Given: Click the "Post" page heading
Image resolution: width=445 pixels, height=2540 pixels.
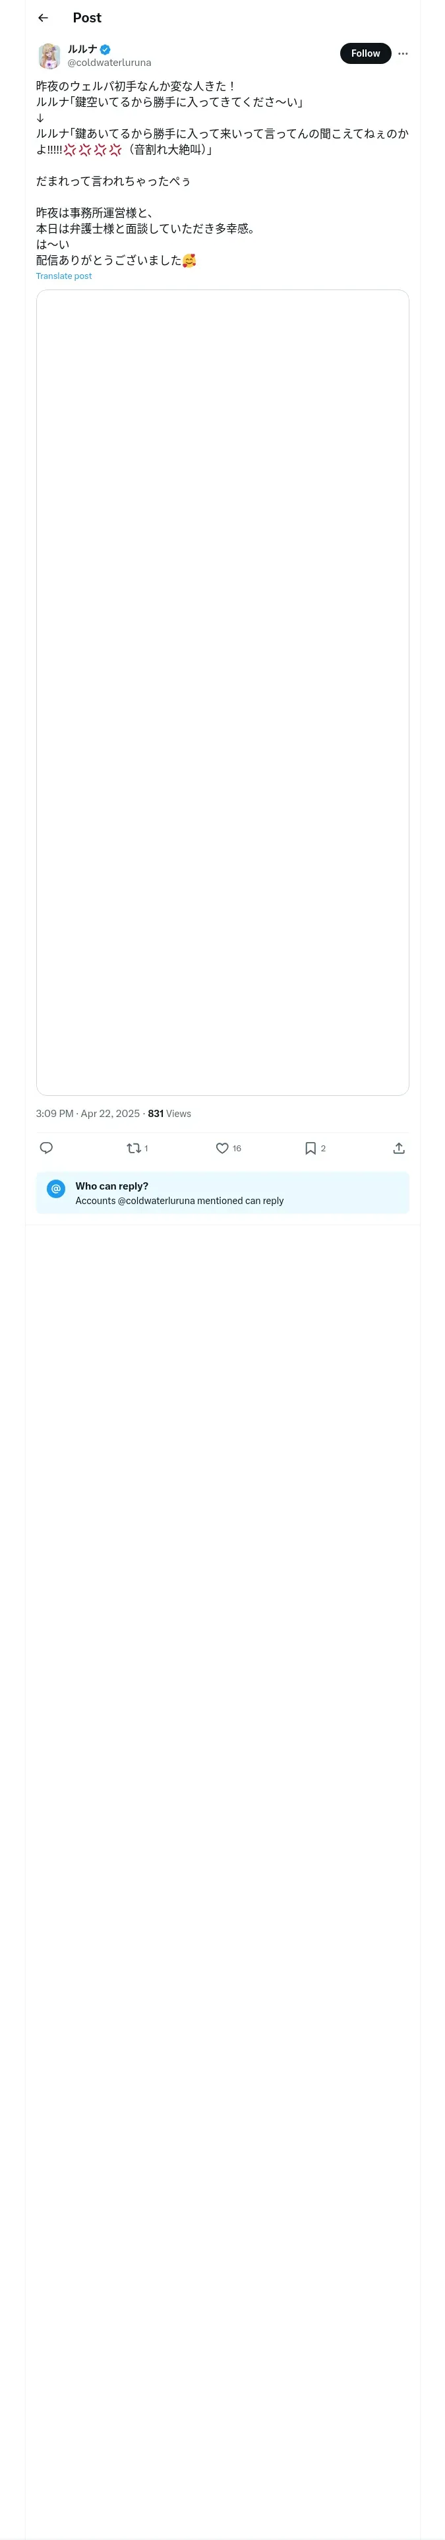Looking at the screenshot, I should click(x=87, y=18).
